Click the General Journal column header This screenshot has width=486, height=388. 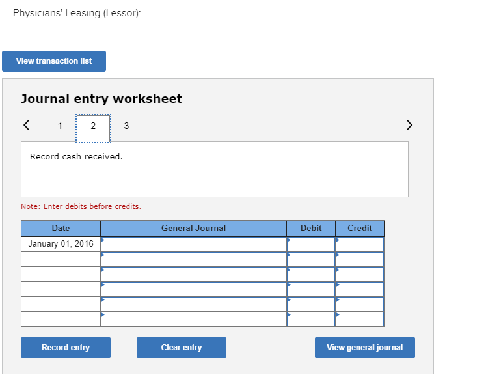click(193, 229)
